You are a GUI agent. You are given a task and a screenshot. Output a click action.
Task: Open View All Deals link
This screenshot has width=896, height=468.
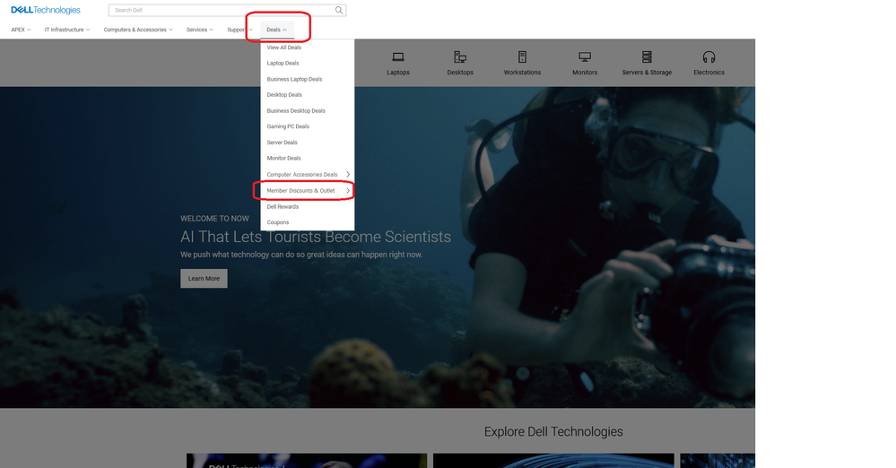283,48
